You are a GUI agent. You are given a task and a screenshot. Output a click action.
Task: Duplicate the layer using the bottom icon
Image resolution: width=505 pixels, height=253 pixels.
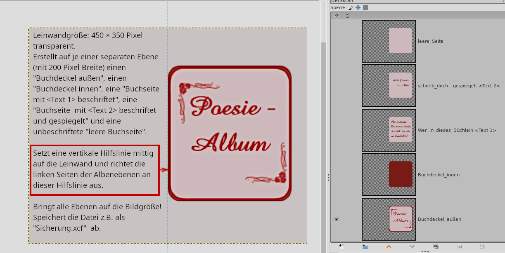(436, 246)
